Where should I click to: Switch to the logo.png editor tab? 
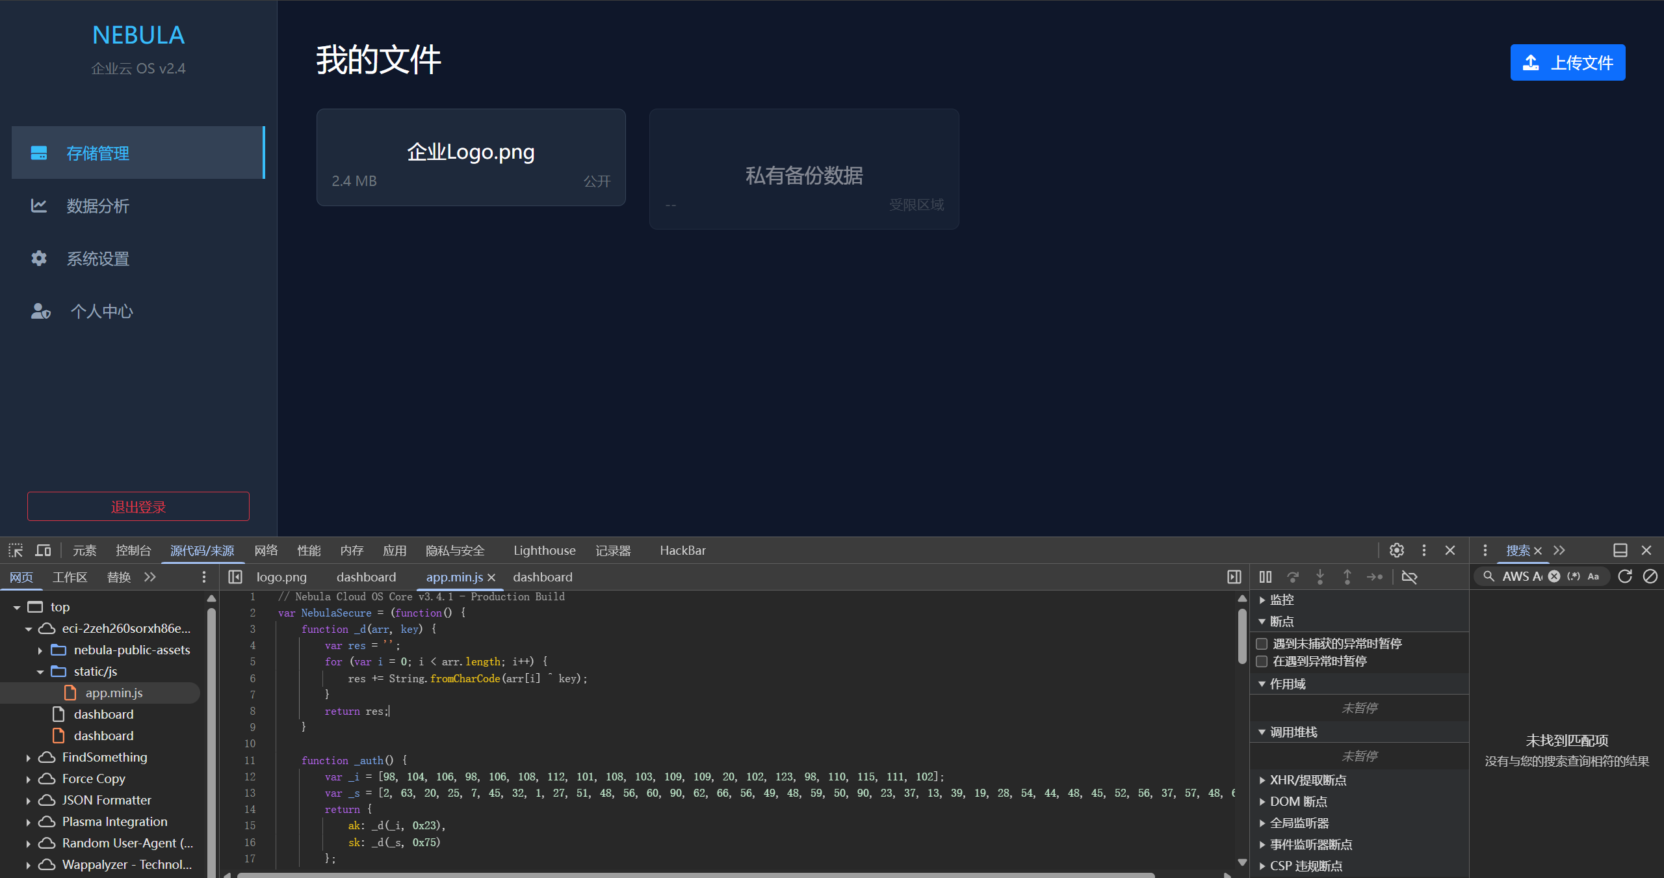(x=281, y=577)
